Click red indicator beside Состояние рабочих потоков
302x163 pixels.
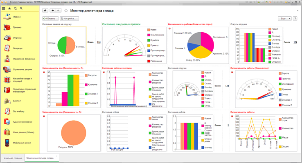click(x=103, y=73)
